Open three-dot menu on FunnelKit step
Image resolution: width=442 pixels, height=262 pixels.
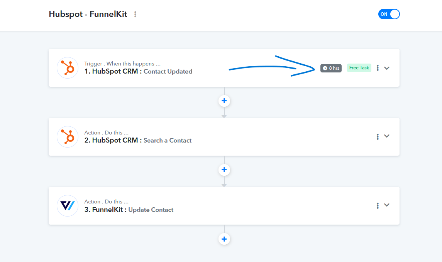point(378,206)
